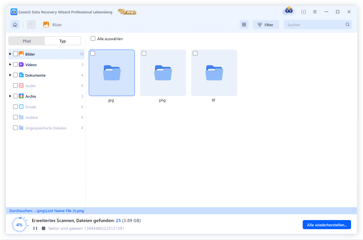Click the Bilder breadcrumb text
Viewport: 363px width, 240px height.
[57, 25]
